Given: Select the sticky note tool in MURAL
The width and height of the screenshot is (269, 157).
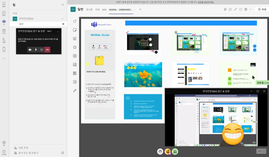Looking at the screenshot, I should (x=75, y=30).
